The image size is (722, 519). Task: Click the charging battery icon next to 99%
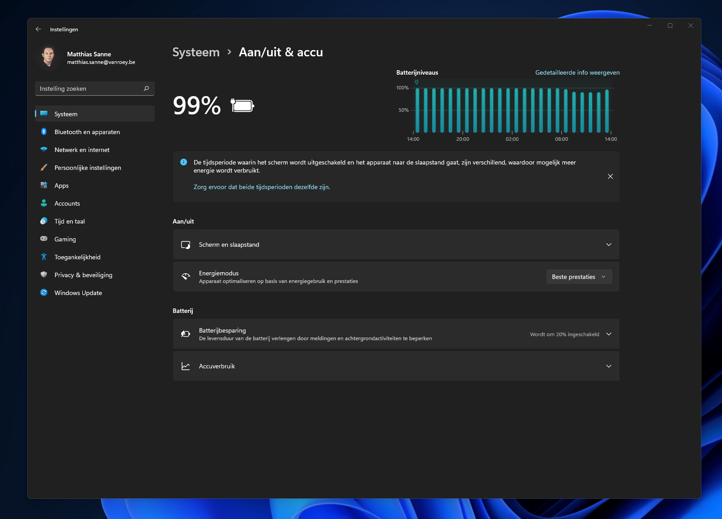coord(242,105)
